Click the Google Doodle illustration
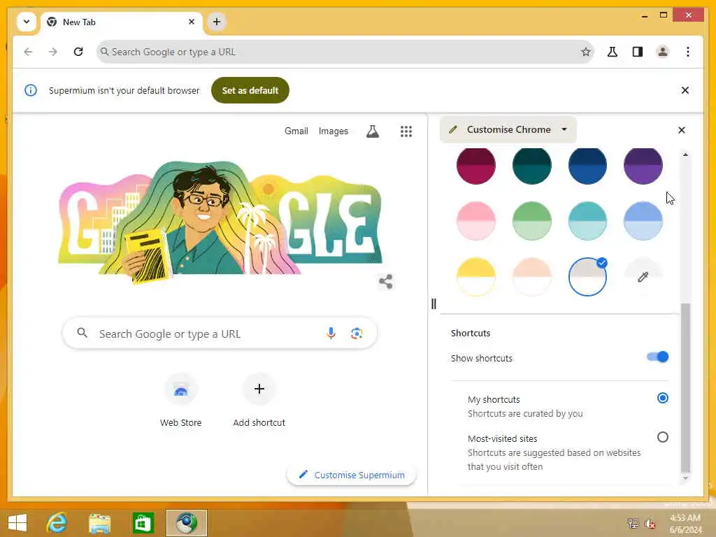 tap(220, 222)
